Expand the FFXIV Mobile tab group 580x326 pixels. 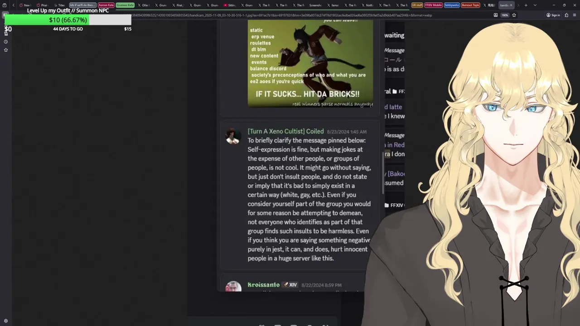pyautogui.click(x=433, y=5)
